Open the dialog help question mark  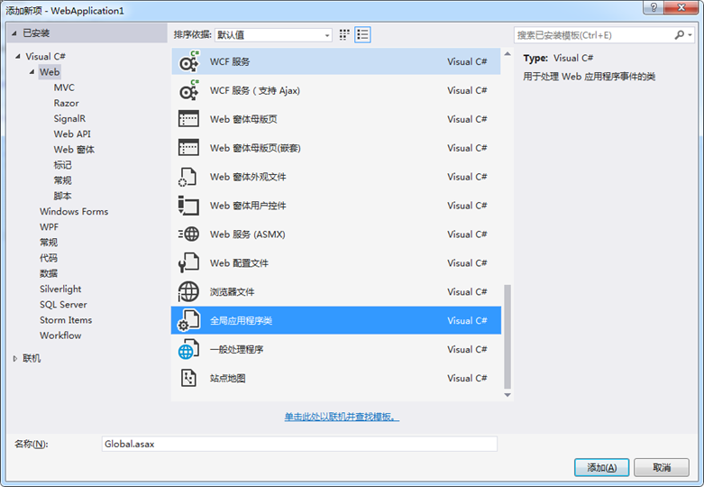(x=654, y=7)
